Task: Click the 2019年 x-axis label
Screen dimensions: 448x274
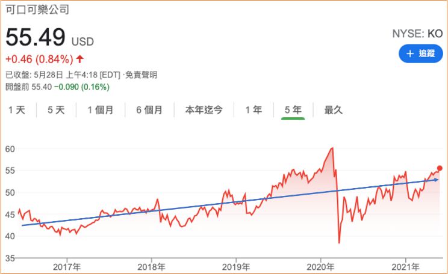Action: pos(236,267)
